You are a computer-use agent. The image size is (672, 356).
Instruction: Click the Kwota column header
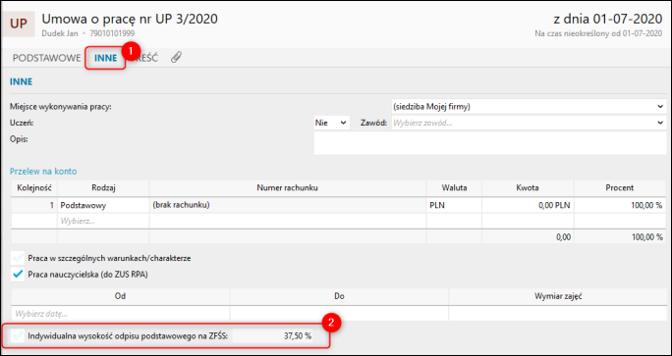[x=528, y=187]
